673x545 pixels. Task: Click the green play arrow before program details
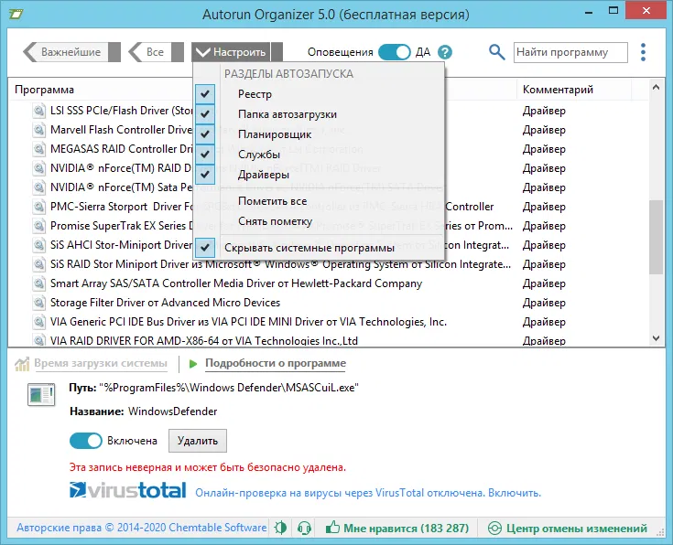[193, 364]
